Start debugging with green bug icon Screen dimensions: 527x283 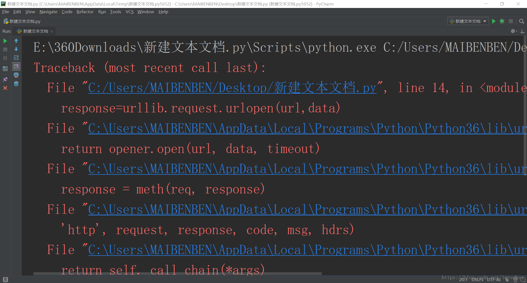[x=502, y=21]
